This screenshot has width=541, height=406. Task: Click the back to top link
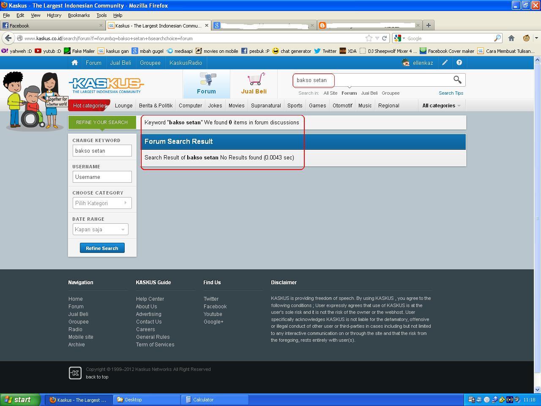[x=97, y=377]
